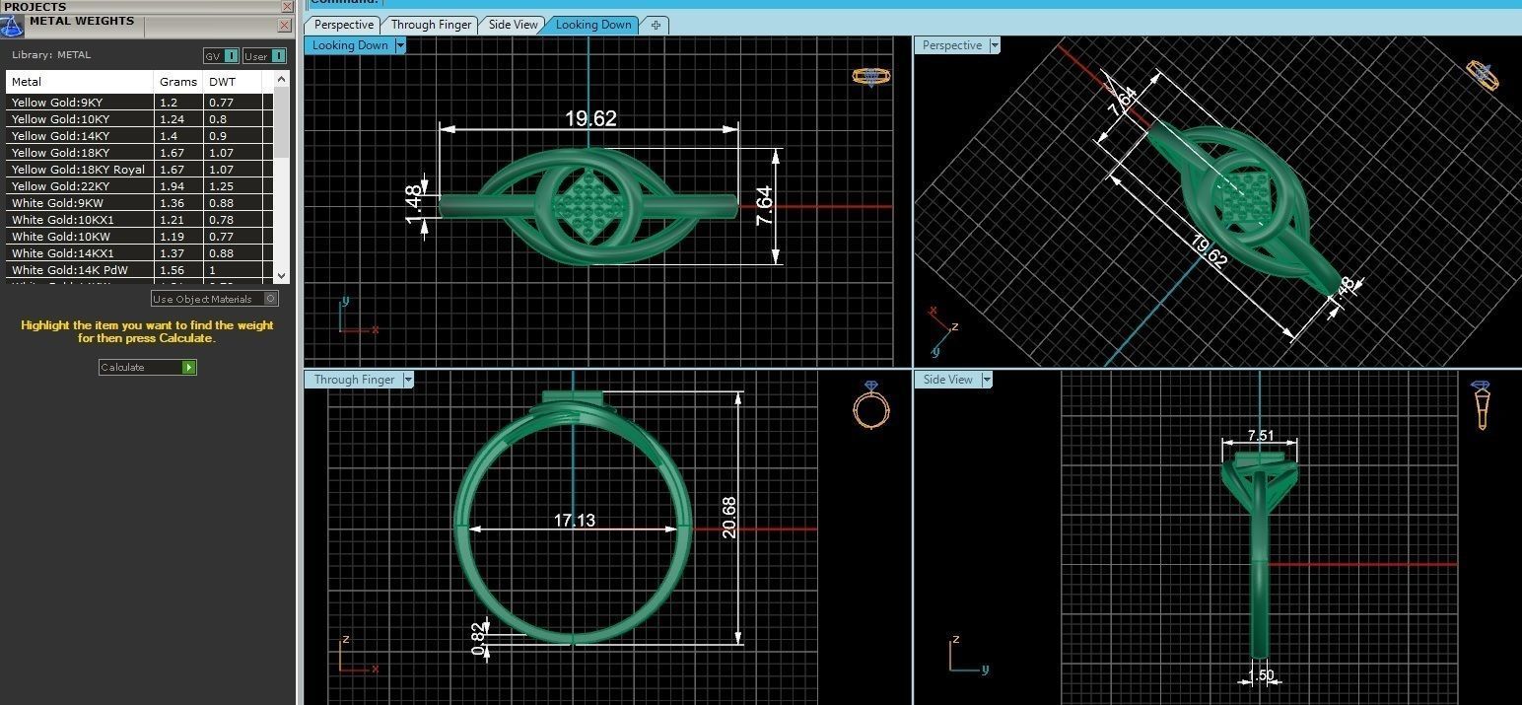Select the Yellow Gold:9KY row

139,103
